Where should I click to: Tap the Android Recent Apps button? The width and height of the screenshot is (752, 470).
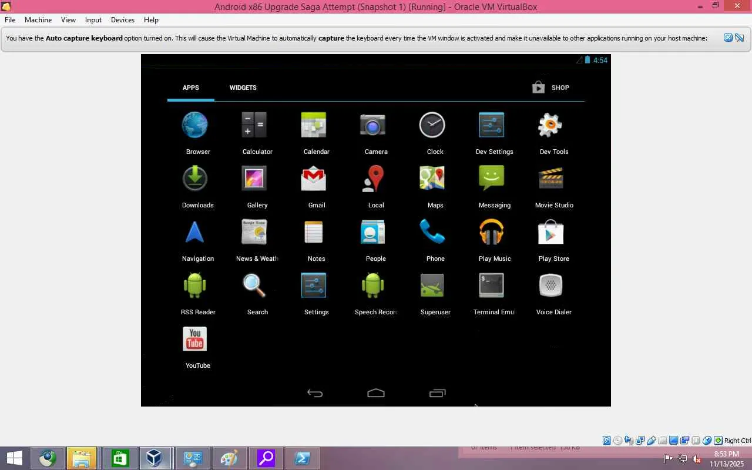437,393
